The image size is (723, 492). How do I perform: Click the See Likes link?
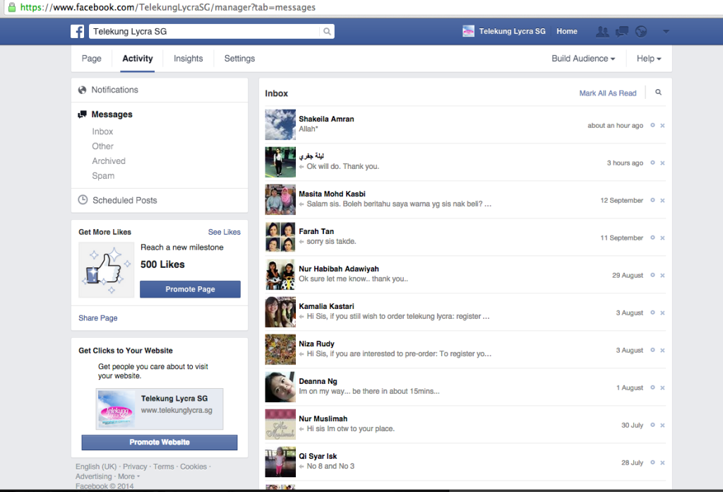click(224, 232)
